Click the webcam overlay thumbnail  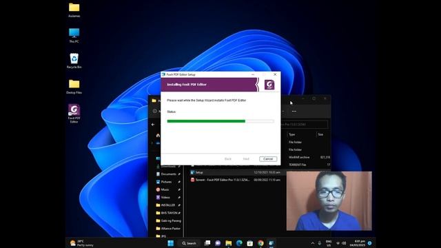329,200
